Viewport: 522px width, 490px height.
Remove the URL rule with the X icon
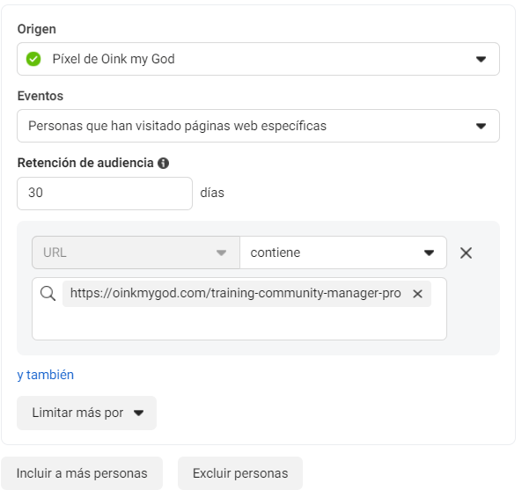pos(466,252)
